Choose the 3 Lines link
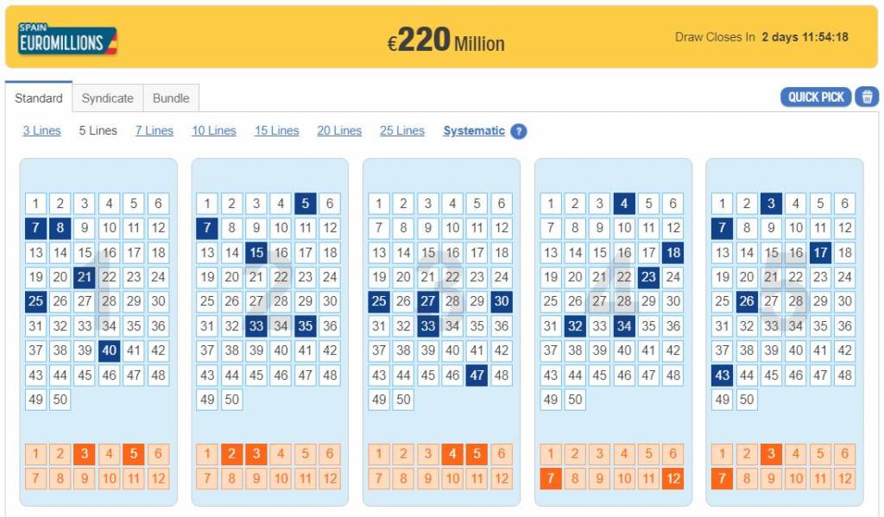 pyautogui.click(x=41, y=131)
